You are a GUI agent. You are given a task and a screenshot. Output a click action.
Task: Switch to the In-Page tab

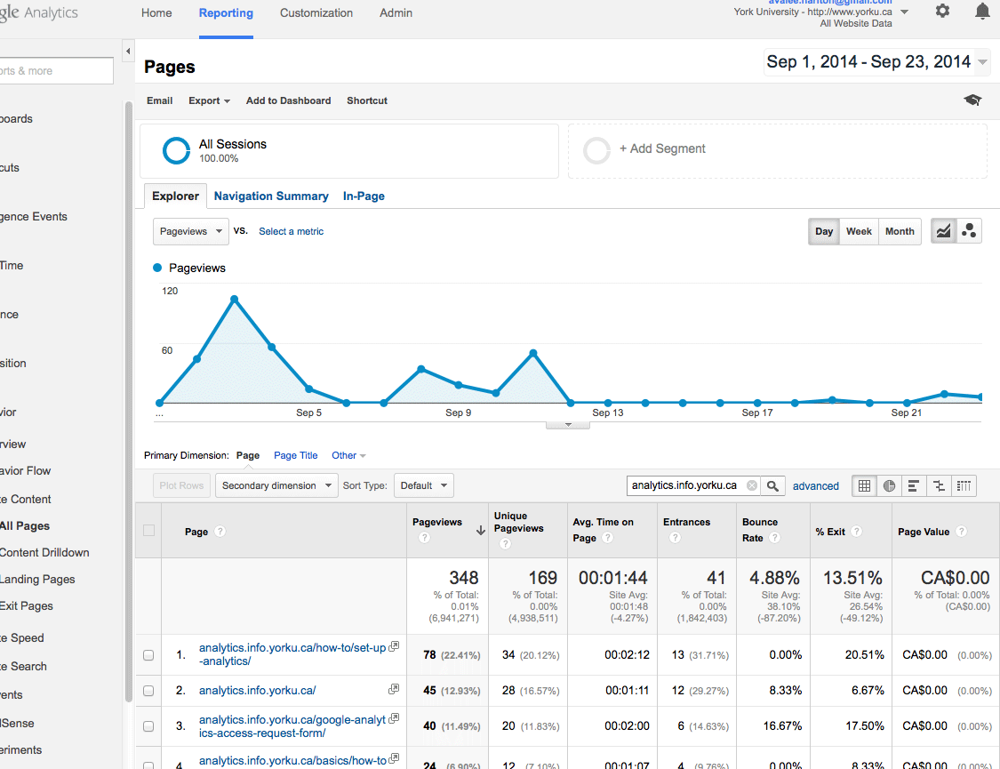[x=364, y=196]
